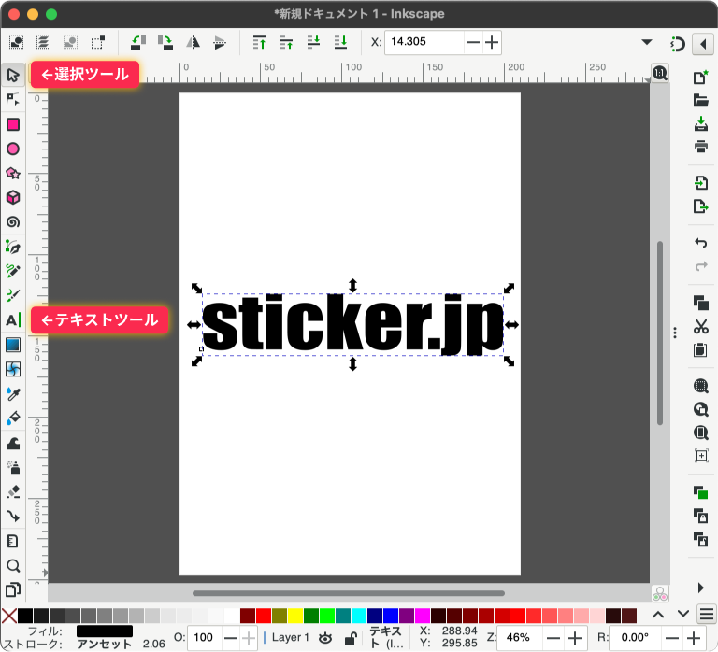718x652 pixels.
Task: Select the Node edit tool
Action: tap(13, 99)
